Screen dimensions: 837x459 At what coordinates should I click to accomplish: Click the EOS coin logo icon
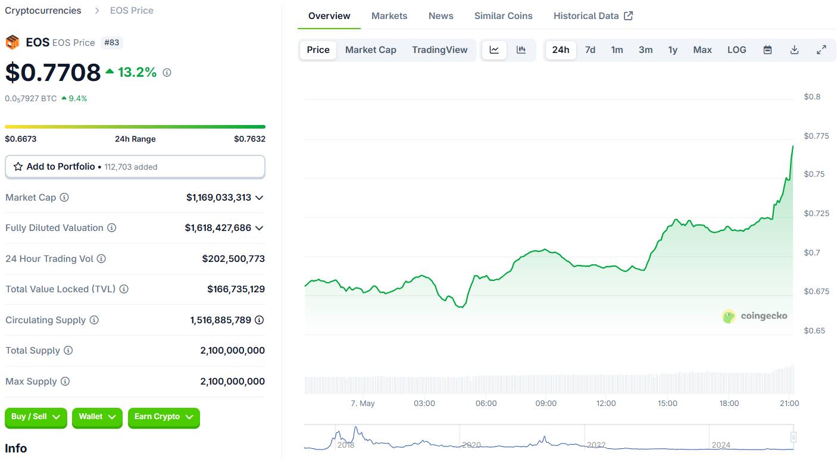point(12,42)
